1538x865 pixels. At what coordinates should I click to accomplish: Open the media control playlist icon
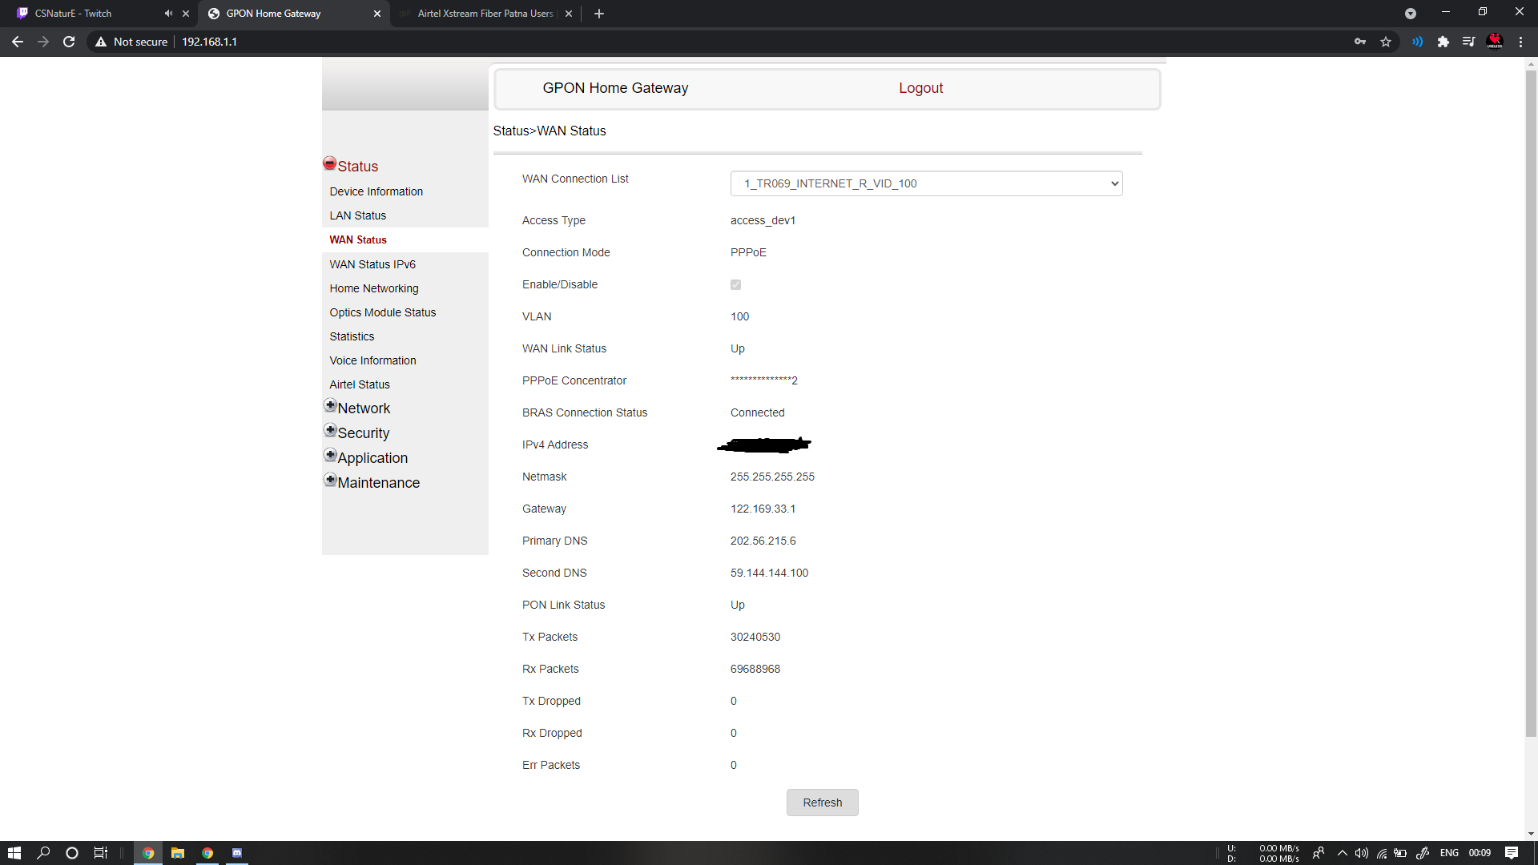coord(1468,42)
